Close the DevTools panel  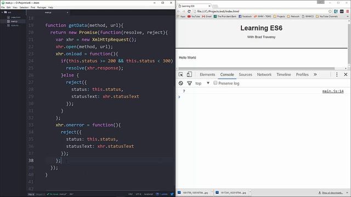tap(346, 74)
